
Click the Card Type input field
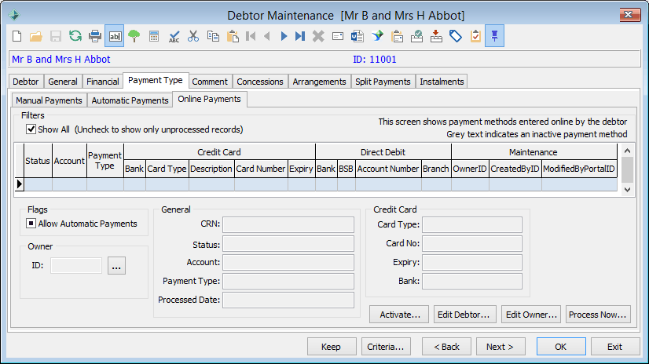(x=472, y=225)
